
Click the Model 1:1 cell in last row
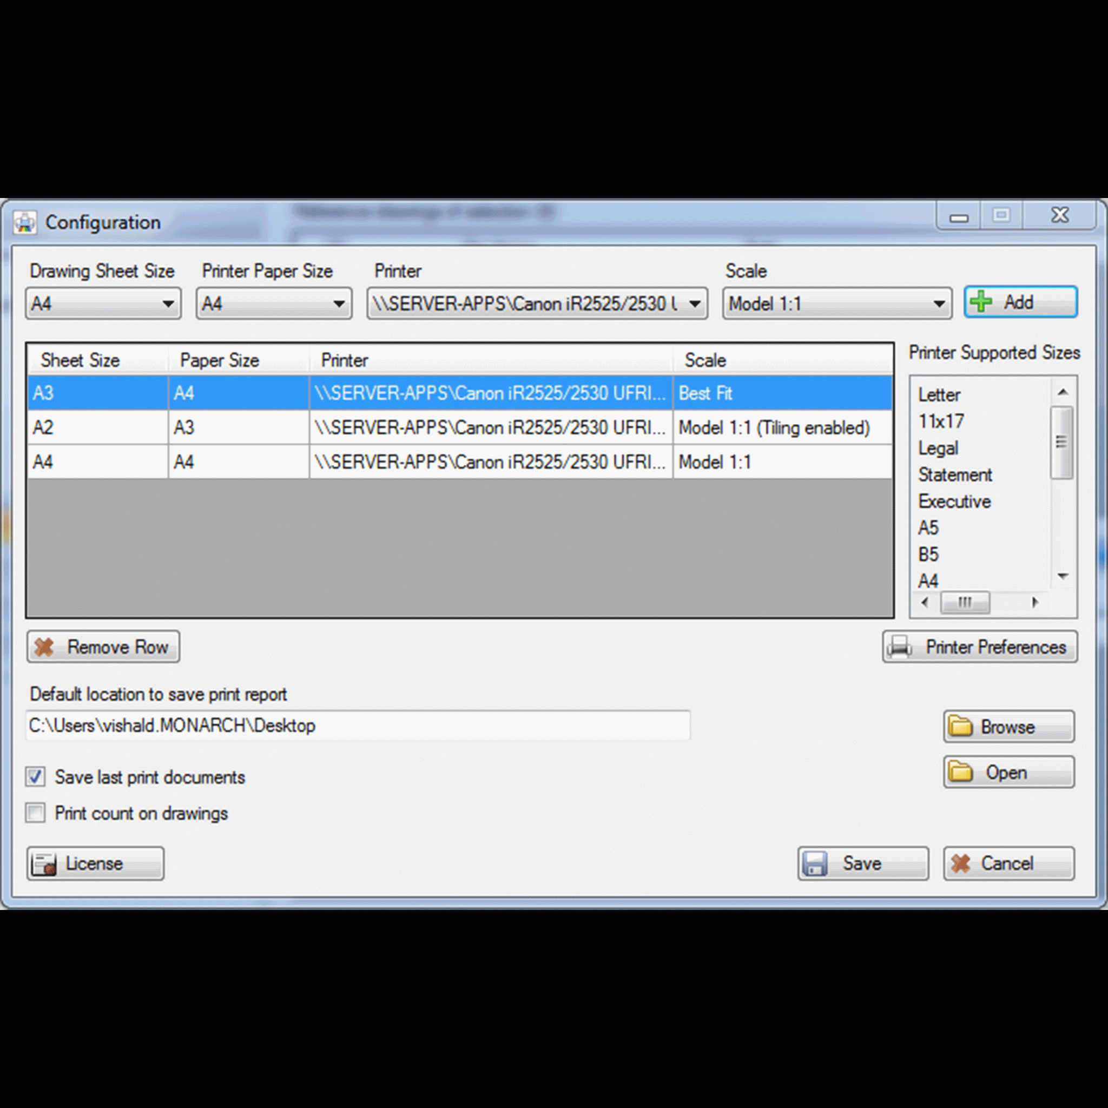coord(783,461)
